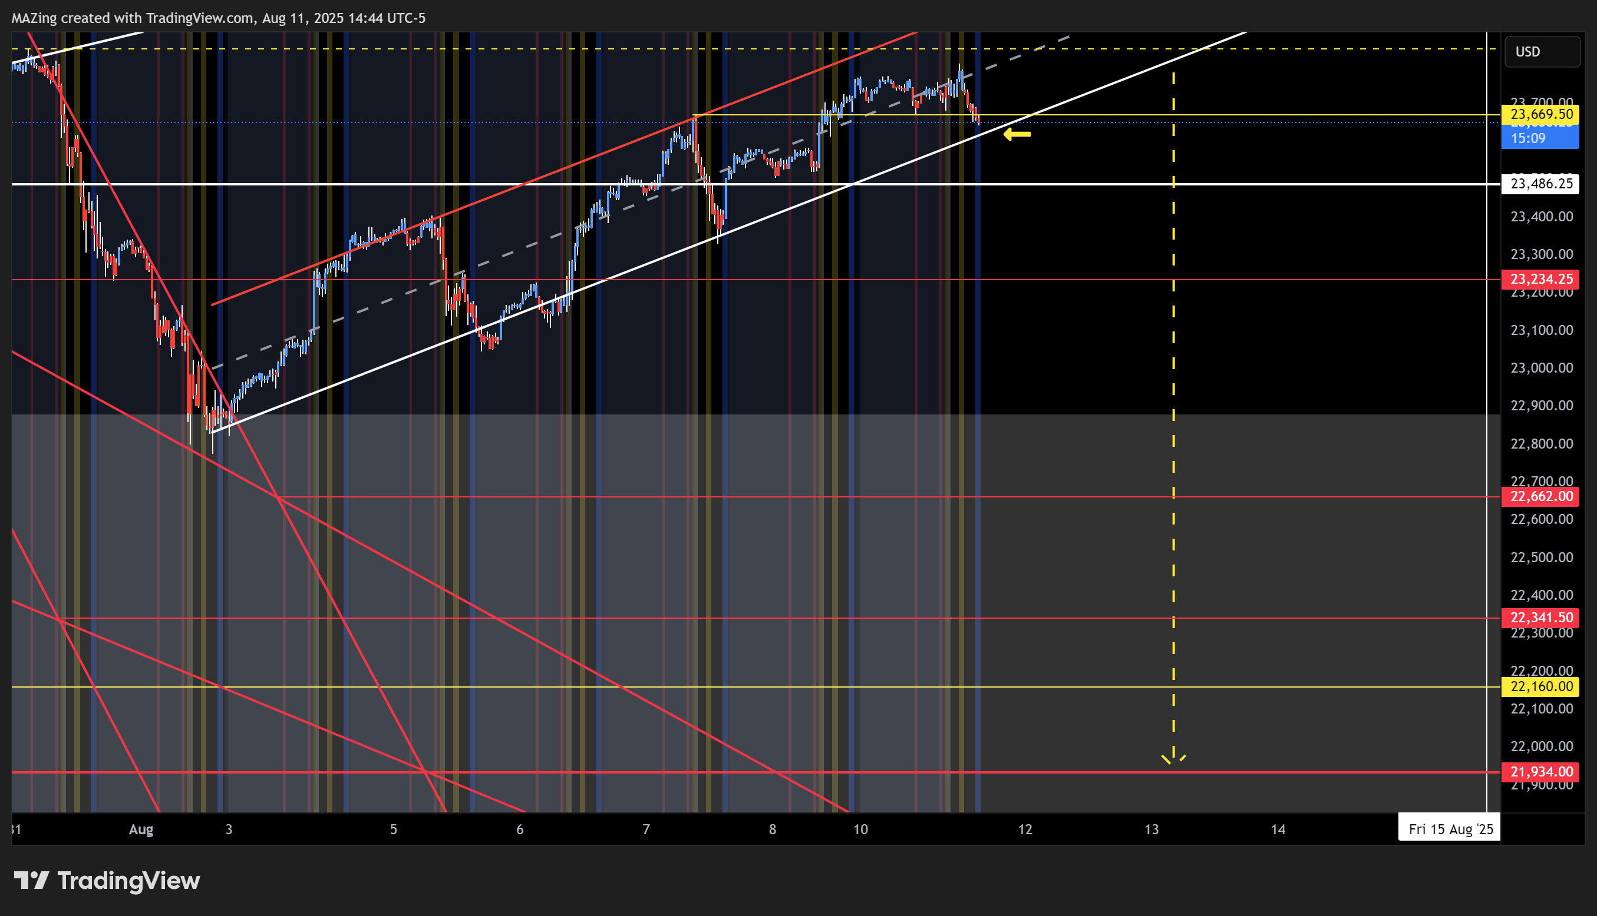Click the 23,300.00 price axis value
This screenshot has width=1597, height=916.
click(1542, 255)
